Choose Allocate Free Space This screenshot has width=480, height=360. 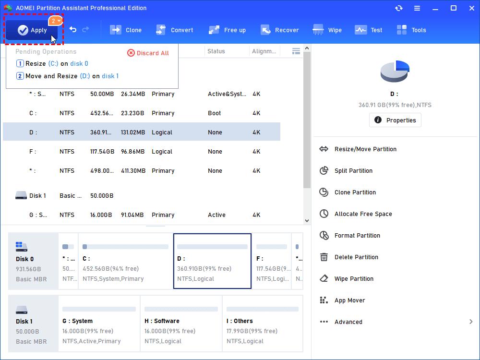click(x=355, y=214)
